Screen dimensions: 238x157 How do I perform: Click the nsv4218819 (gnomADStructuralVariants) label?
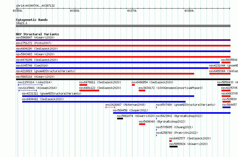[x=46, y=71]
